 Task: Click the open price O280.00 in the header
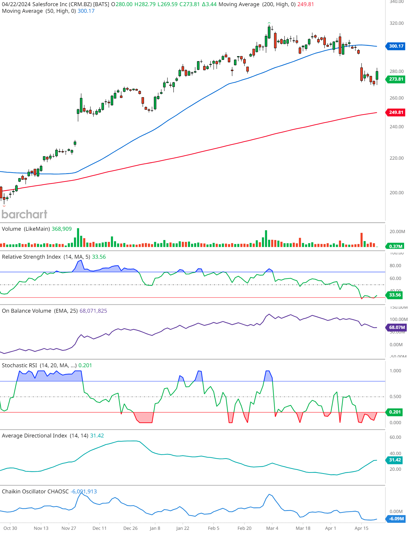[122, 4]
